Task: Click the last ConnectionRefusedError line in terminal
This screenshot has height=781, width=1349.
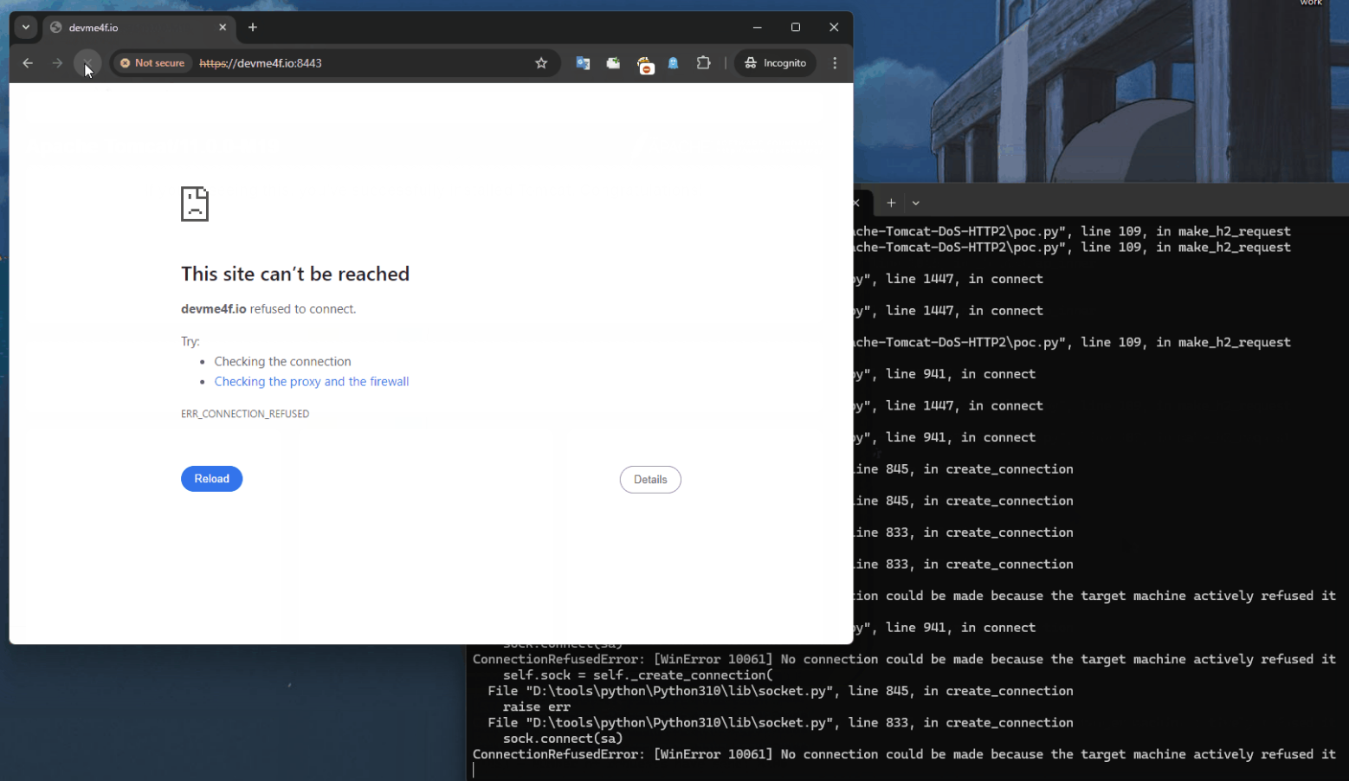Action: pyautogui.click(x=904, y=754)
